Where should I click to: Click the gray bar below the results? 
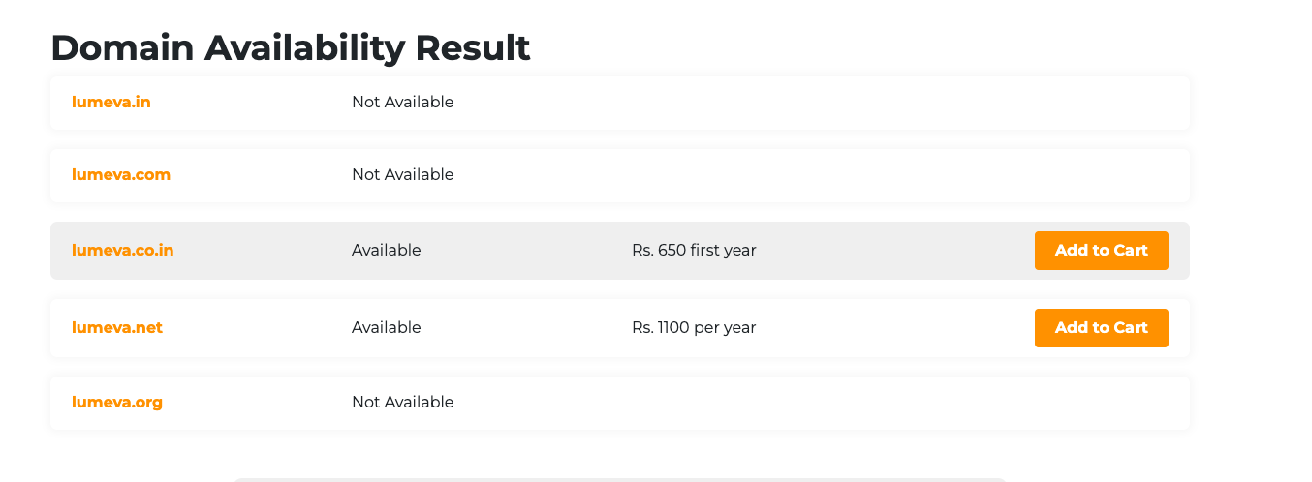coord(620,479)
